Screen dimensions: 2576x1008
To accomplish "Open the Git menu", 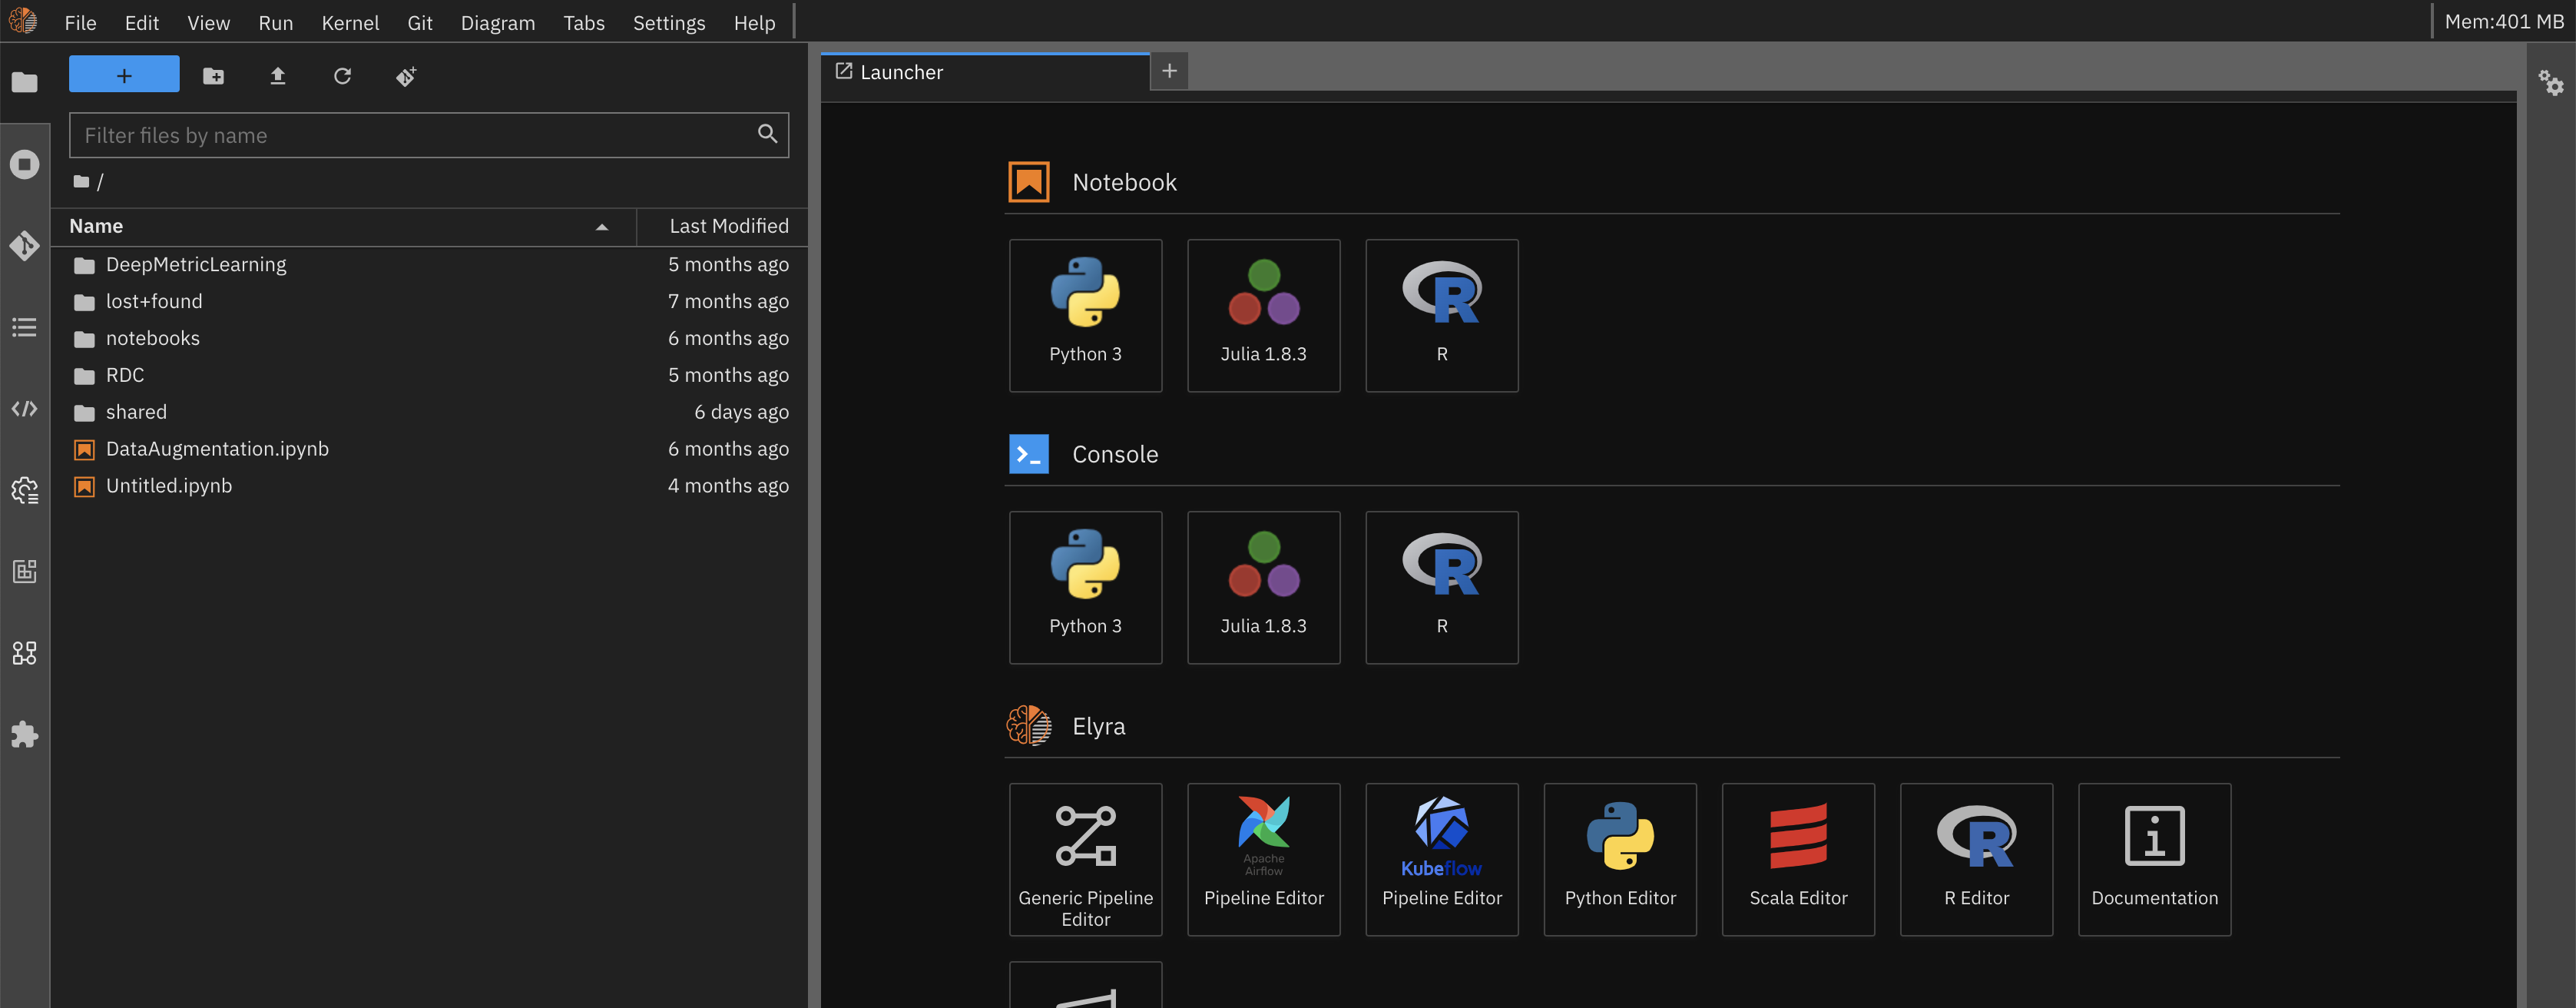I will pyautogui.click(x=419, y=22).
